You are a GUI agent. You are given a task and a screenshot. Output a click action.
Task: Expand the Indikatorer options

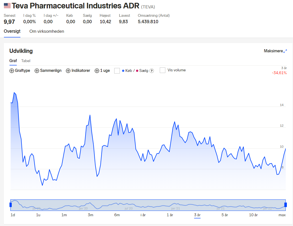(78, 70)
